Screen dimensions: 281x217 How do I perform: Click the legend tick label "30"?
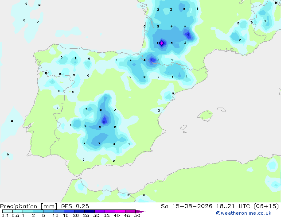tap(96, 215)
